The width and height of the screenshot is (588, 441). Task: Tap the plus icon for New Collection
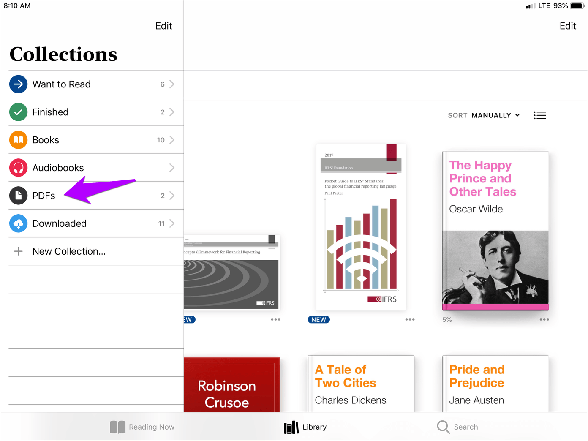coord(18,251)
